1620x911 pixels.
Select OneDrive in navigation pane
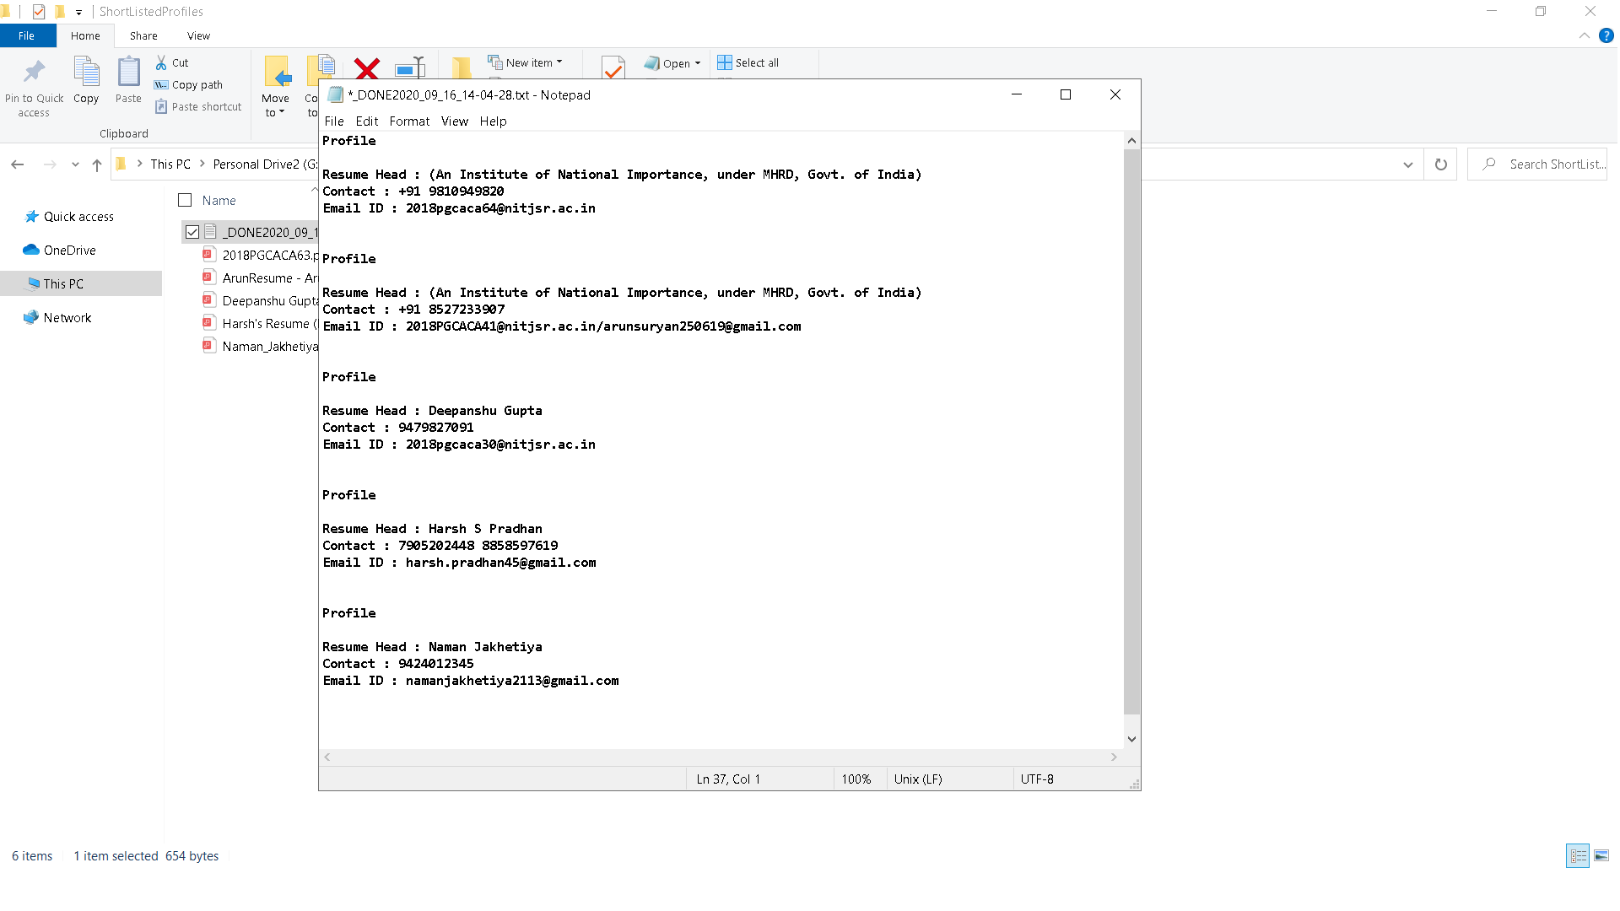69,250
